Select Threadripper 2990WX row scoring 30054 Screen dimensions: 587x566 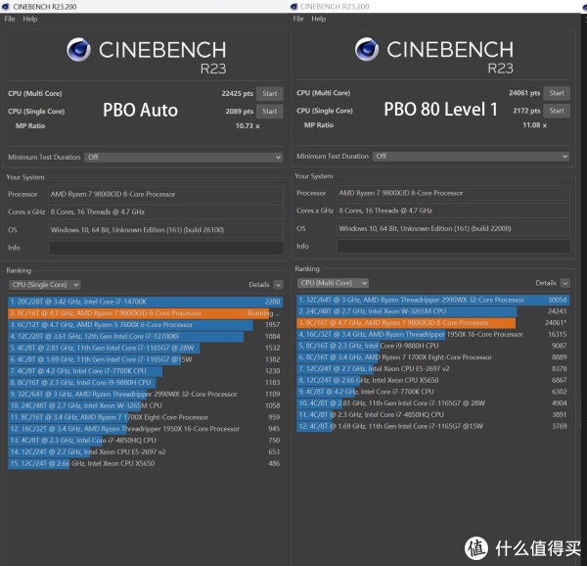433,300
